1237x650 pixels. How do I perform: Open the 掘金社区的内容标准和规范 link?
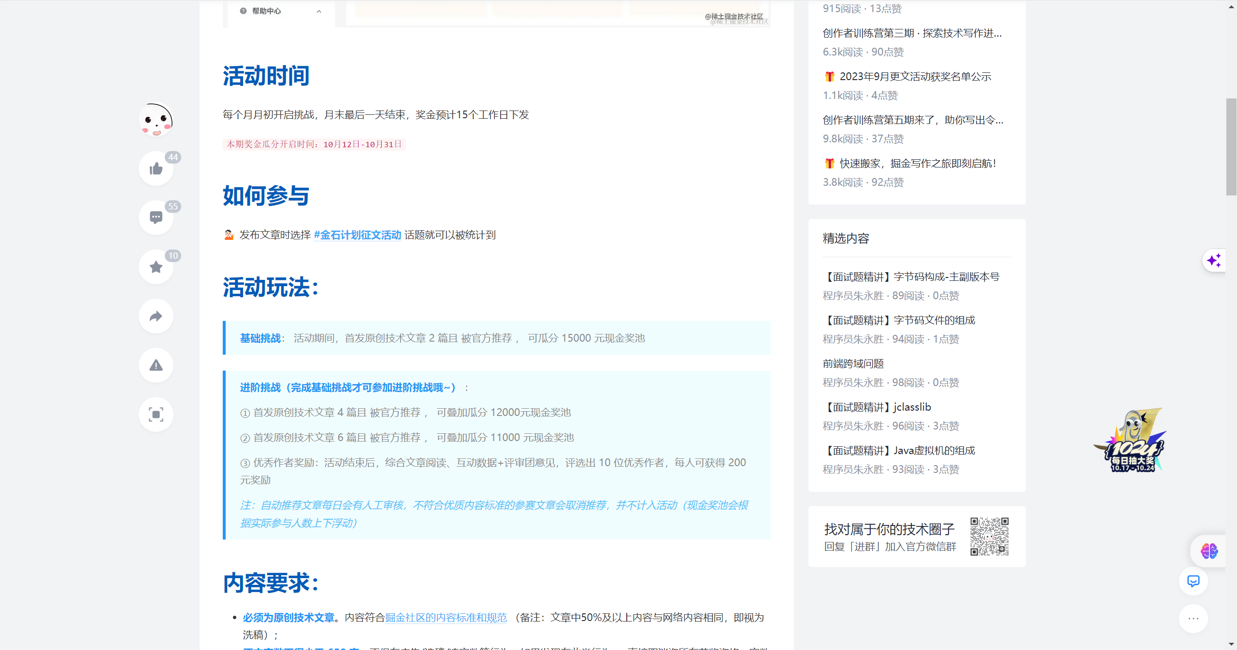(446, 617)
